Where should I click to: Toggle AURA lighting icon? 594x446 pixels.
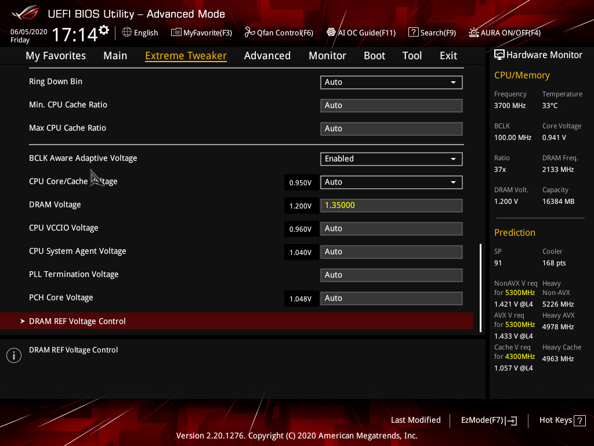tap(474, 33)
